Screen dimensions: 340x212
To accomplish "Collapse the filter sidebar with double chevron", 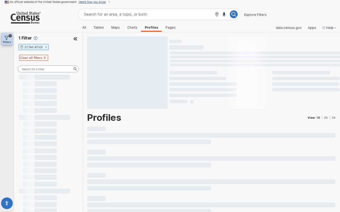I will [75, 39].
